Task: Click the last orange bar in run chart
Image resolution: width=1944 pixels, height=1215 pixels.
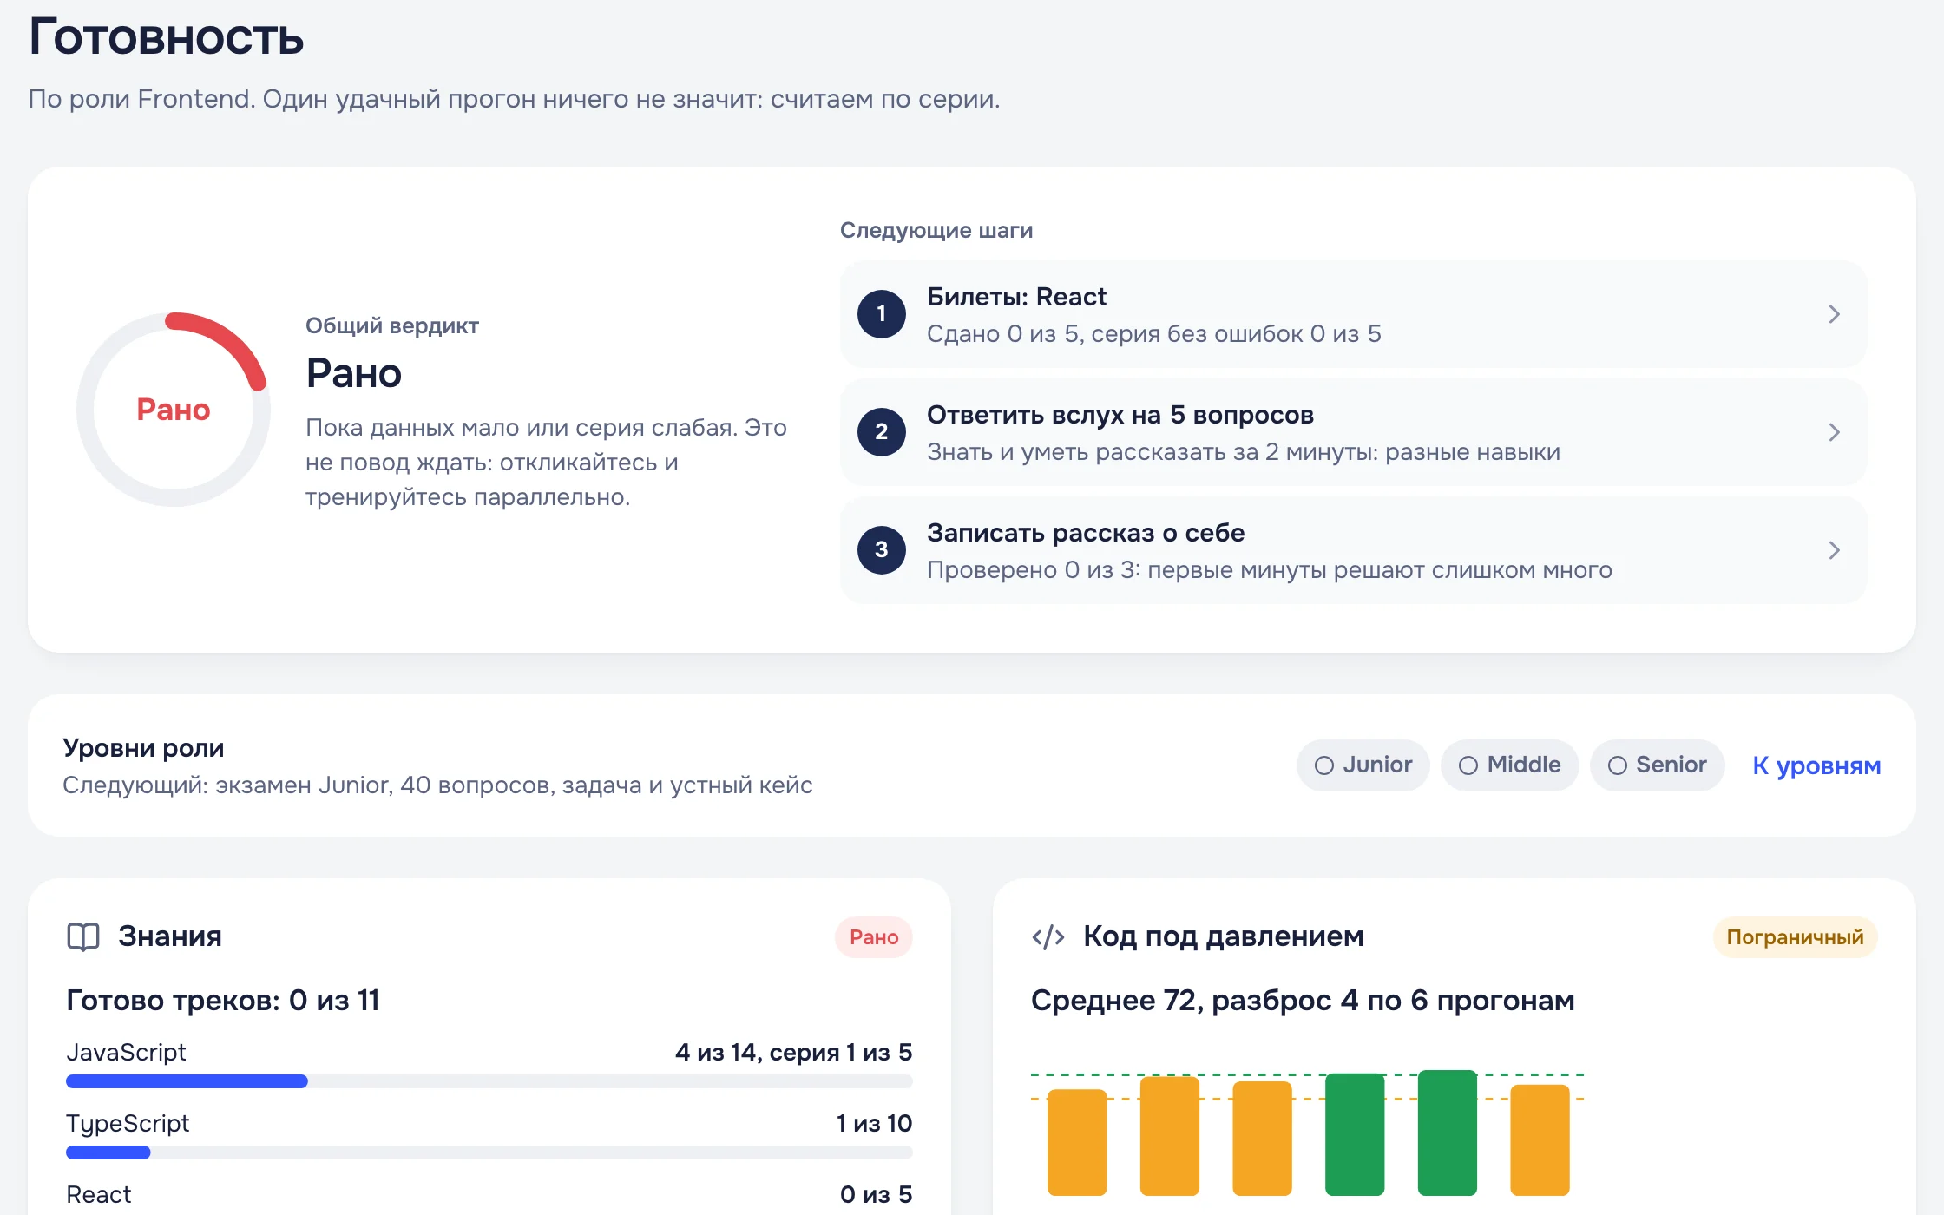Action: pyautogui.click(x=1540, y=1139)
